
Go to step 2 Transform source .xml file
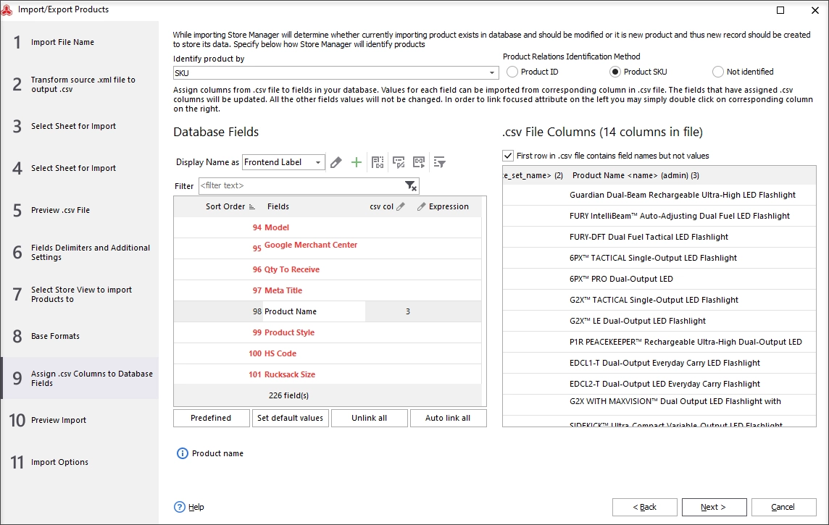(x=79, y=85)
